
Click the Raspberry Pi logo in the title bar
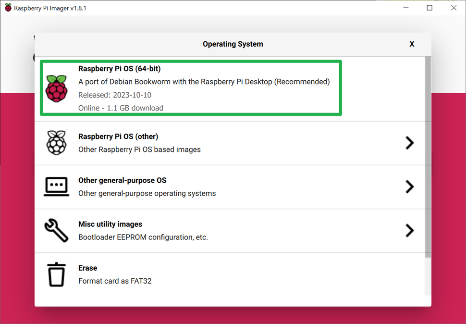8,8
